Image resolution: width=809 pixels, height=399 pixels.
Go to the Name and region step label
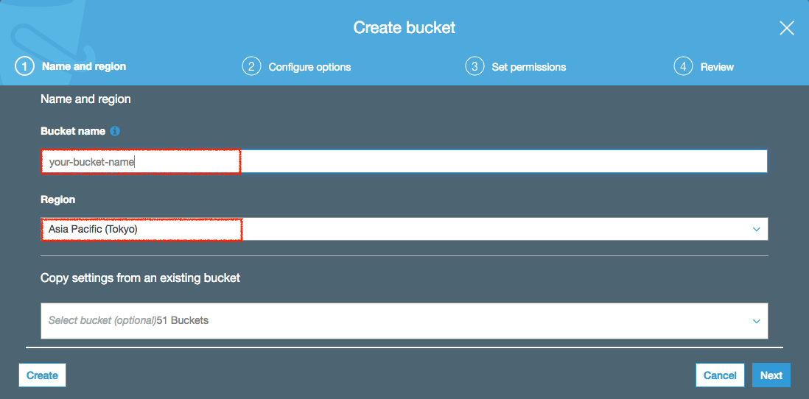[84, 66]
